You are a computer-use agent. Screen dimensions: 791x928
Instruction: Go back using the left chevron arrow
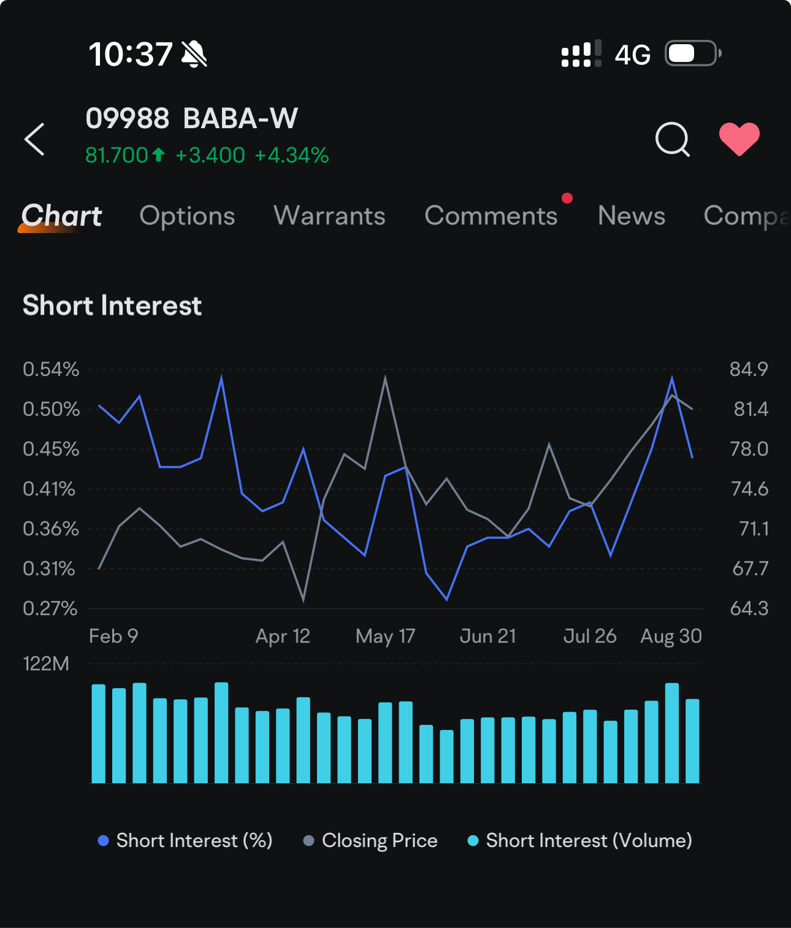tap(34, 139)
